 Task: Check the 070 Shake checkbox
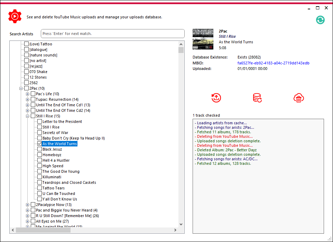[x=26, y=71]
